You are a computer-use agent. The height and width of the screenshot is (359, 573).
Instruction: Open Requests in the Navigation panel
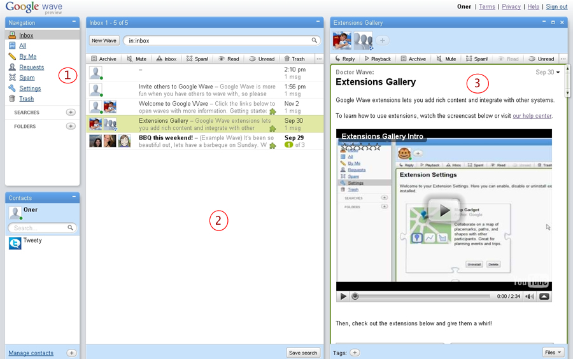tap(31, 67)
